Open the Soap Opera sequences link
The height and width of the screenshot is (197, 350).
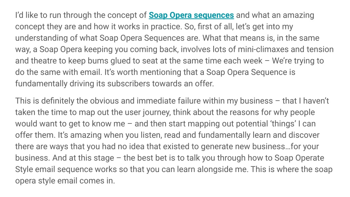(x=191, y=15)
